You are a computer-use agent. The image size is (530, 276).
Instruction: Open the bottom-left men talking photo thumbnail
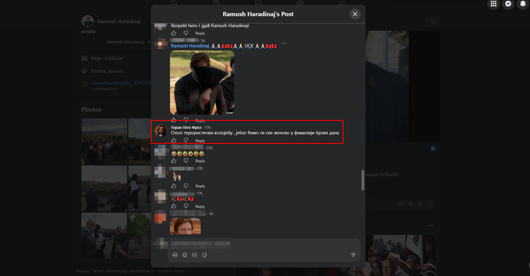tap(104, 236)
